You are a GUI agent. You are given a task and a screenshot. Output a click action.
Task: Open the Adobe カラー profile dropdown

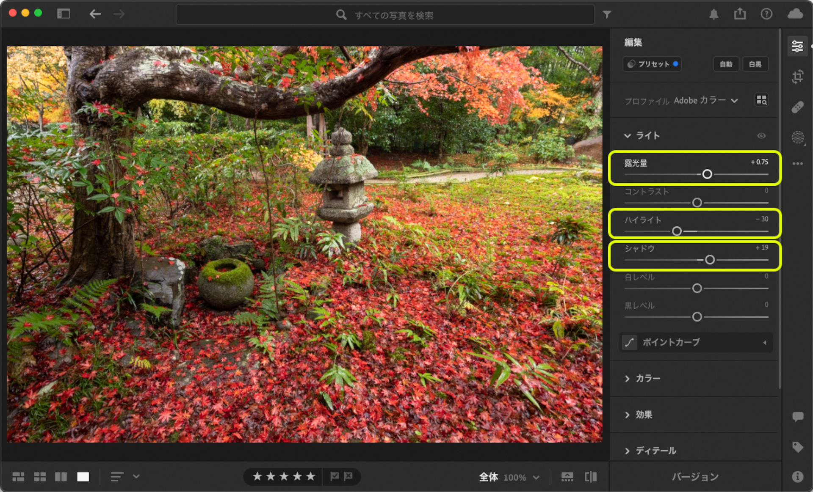706,100
